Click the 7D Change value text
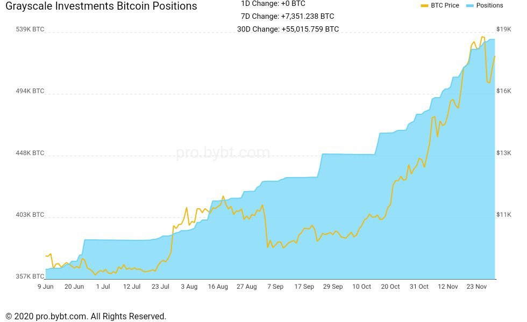Screen dimensions: 527x322 point(287,16)
